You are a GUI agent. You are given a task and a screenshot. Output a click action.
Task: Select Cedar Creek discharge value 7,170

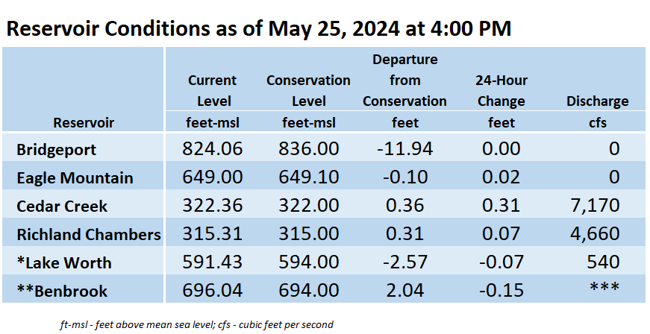coord(595,205)
